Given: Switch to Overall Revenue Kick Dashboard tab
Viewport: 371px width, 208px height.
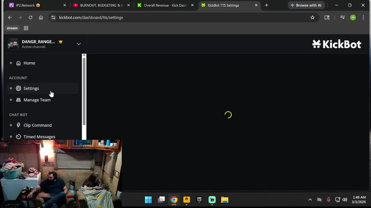Looking at the screenshot, I should point(166,5).
